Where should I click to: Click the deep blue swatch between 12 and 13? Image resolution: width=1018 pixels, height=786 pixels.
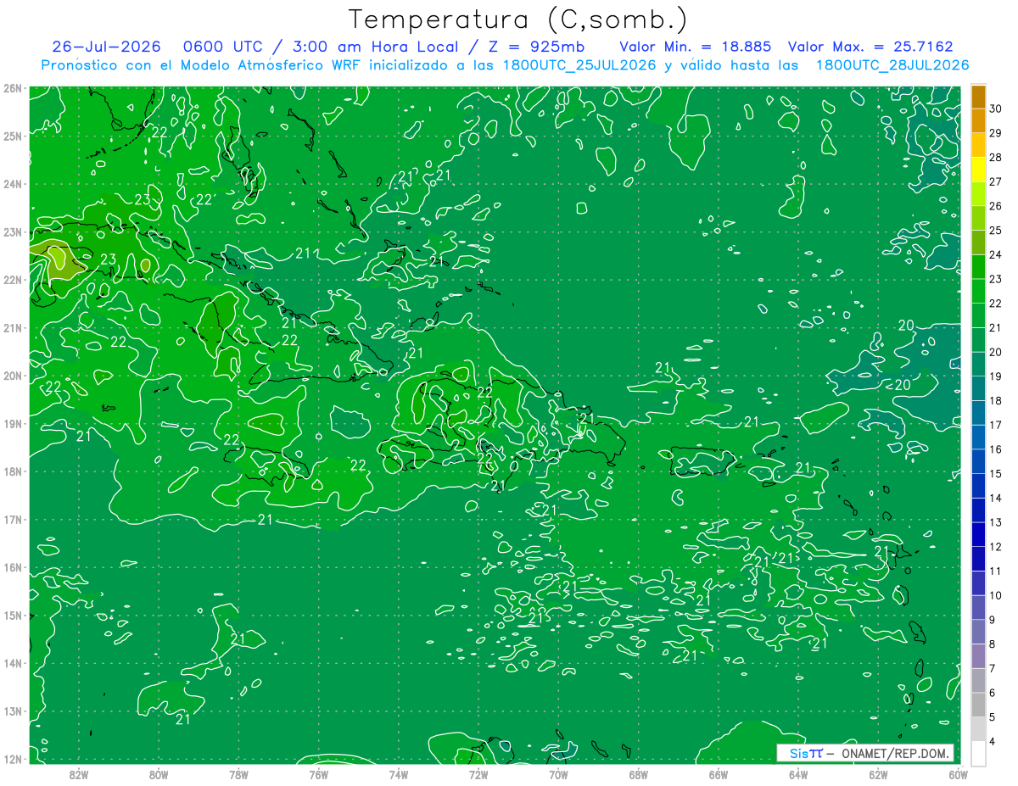click(978, 534)
